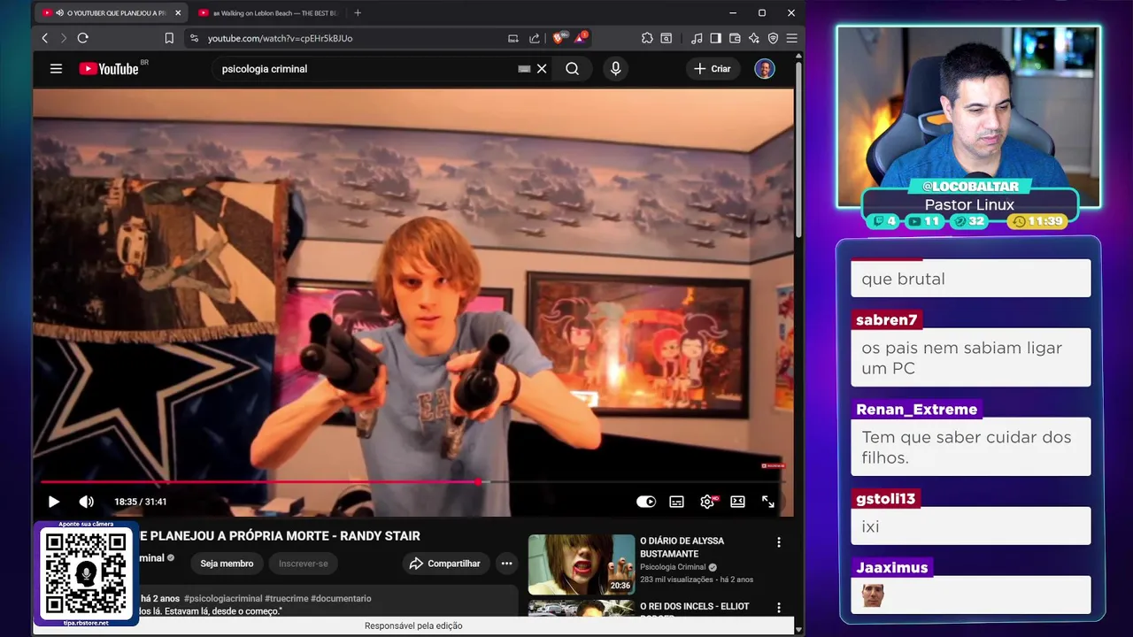The height and width of the screenshot is (637, 1133).
Task: Select the O YOUTUBER QUE PLANEJOU tab
Action: (x=111, y=12)
